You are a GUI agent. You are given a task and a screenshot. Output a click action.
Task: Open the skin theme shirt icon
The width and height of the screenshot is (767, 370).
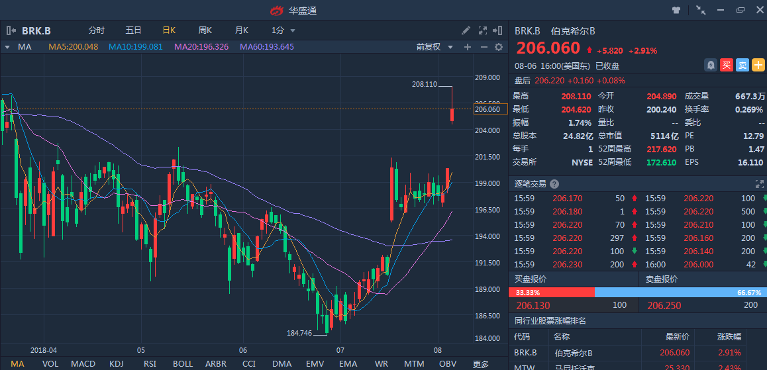(676, 10)
